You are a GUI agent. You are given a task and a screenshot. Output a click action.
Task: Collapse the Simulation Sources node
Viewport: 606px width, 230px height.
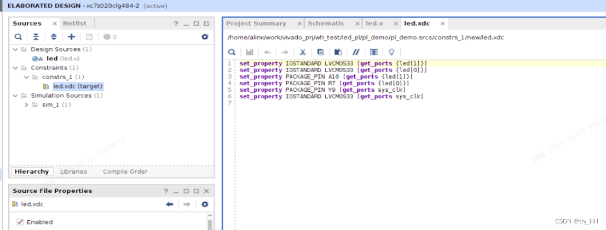click(15, 96)
